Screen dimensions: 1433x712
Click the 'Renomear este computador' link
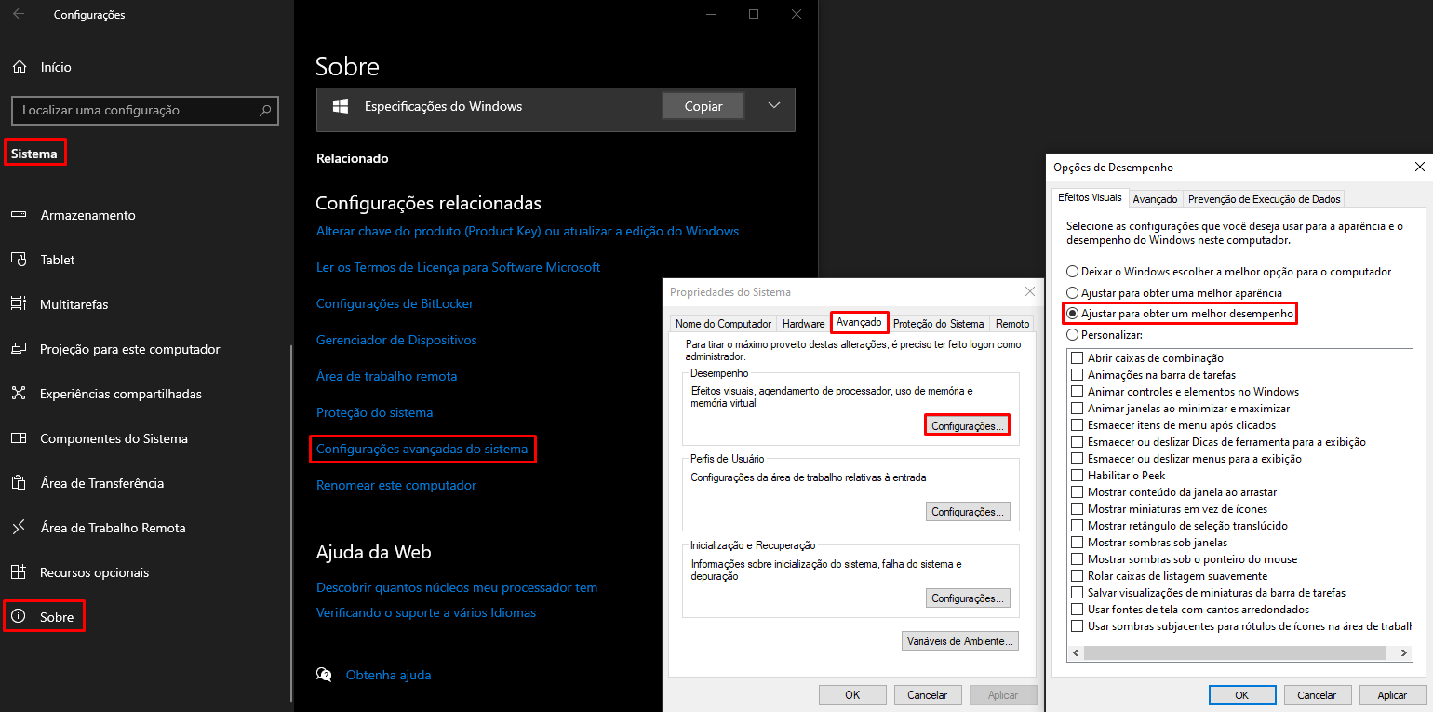click(396, 485)
